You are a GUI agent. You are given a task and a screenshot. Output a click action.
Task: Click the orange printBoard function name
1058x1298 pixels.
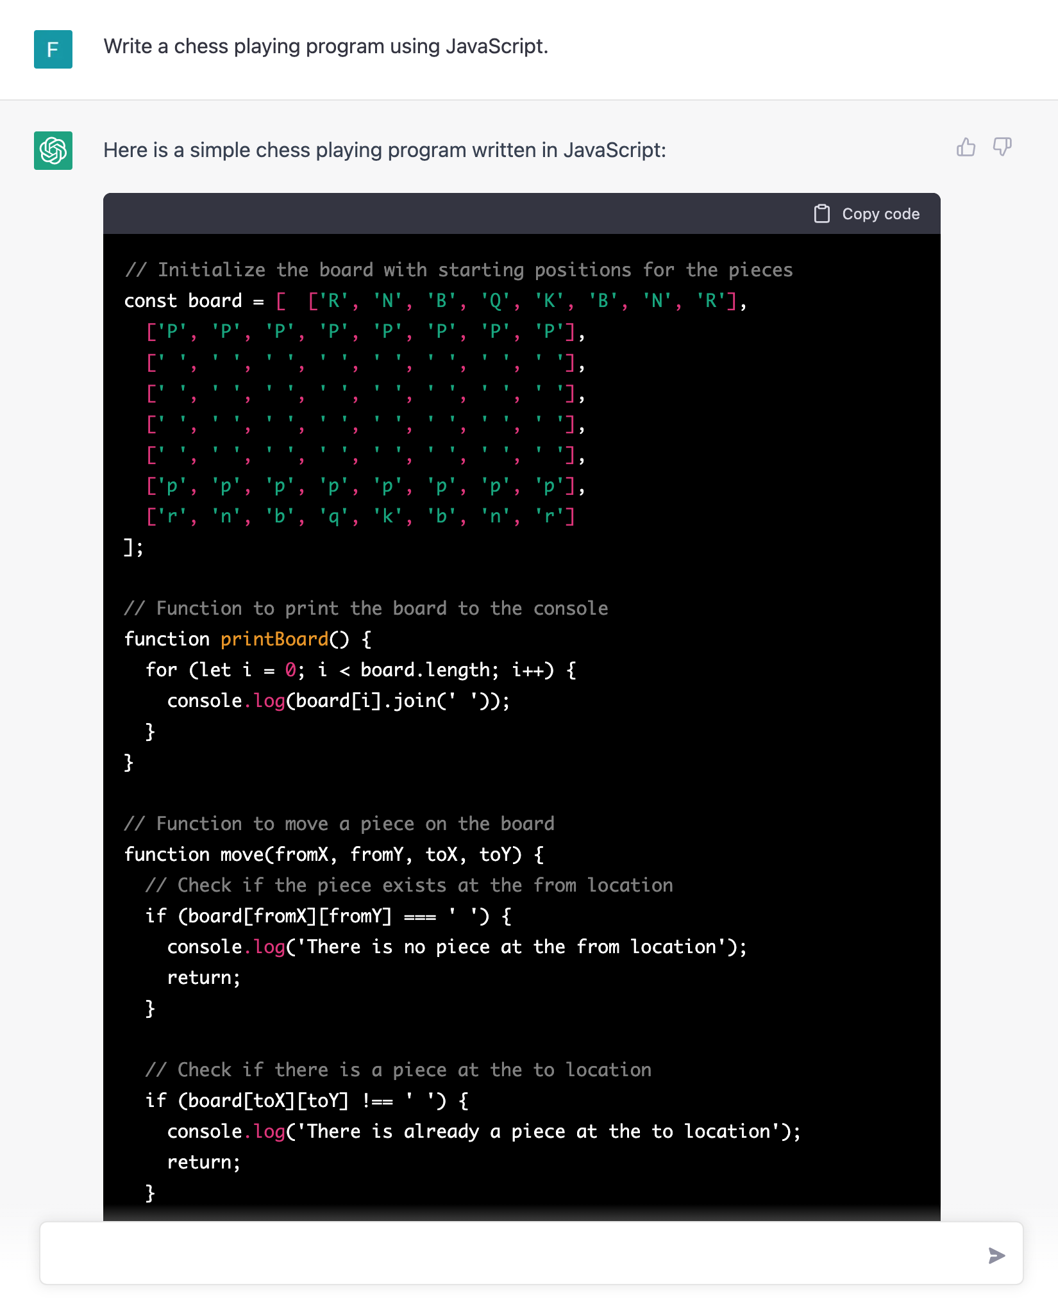click(274, 639)
